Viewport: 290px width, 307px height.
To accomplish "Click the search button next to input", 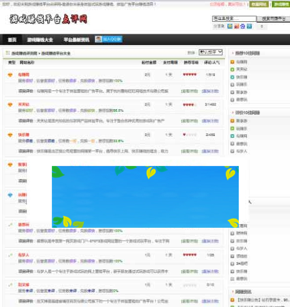I will [274, 19].
